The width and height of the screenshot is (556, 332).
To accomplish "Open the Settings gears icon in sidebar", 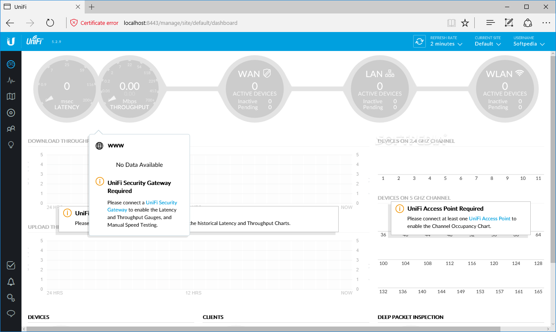I will pyautogui.click(x=11, y=298).
